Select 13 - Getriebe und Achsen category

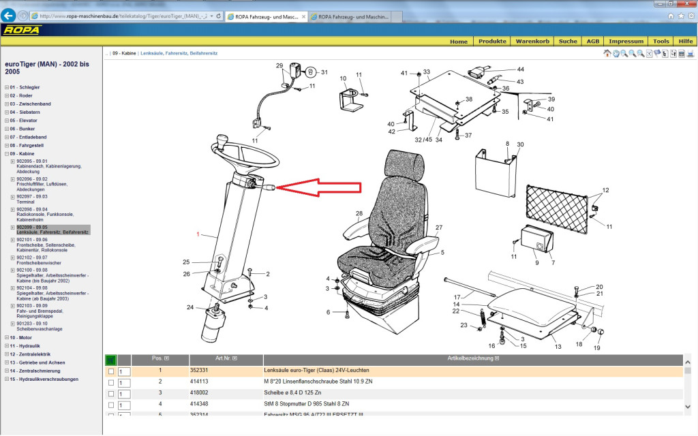pyautogui.click(x=37, y=363)
